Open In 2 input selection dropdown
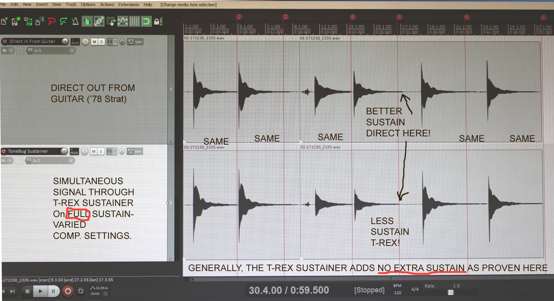This screenshot has width=554, height=301. [72, 160]
